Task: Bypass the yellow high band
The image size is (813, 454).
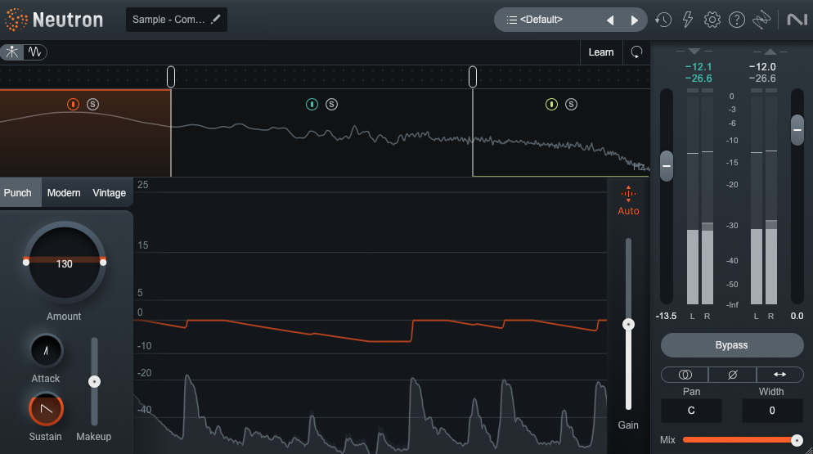Action: (x=551, y=104)
